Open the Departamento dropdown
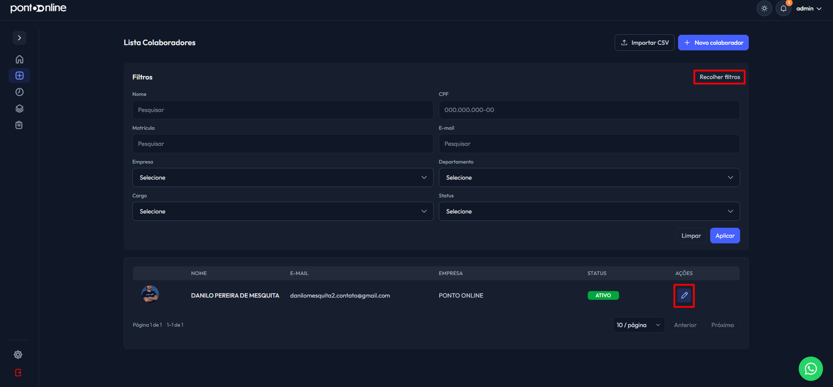833x387 pixels. (589, 177)
